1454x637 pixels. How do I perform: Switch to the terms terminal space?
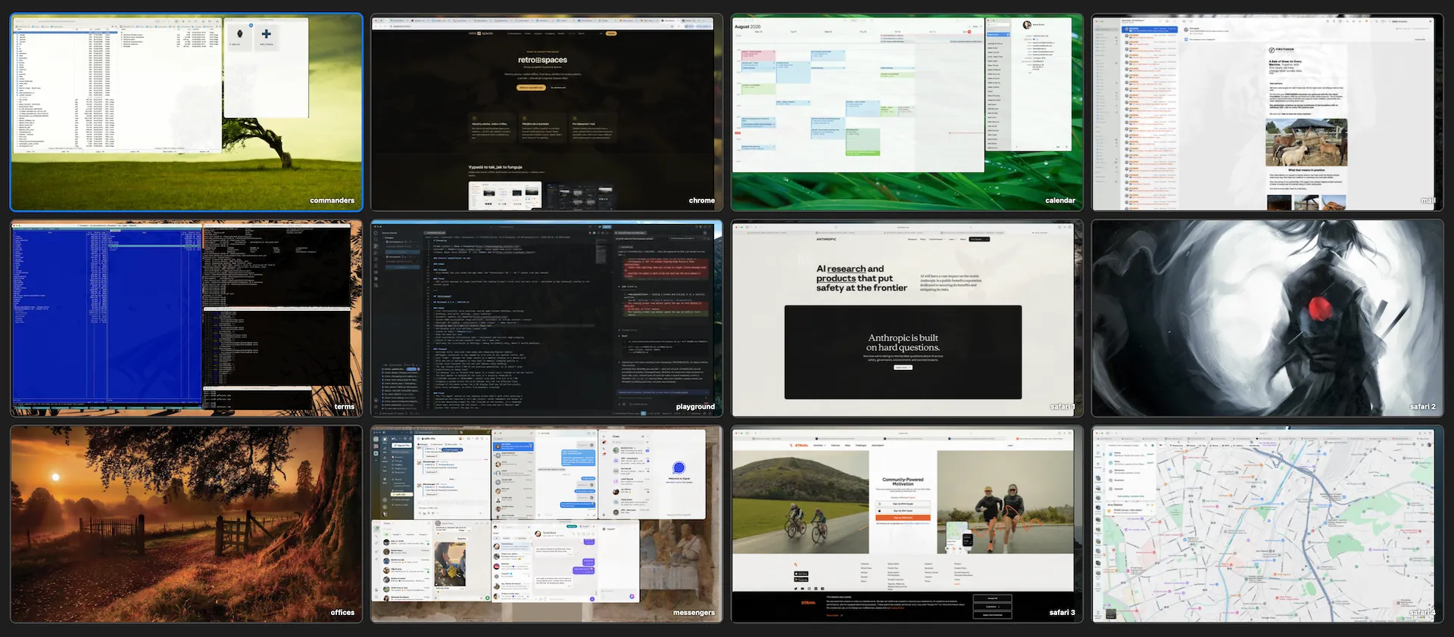point(186,318)
